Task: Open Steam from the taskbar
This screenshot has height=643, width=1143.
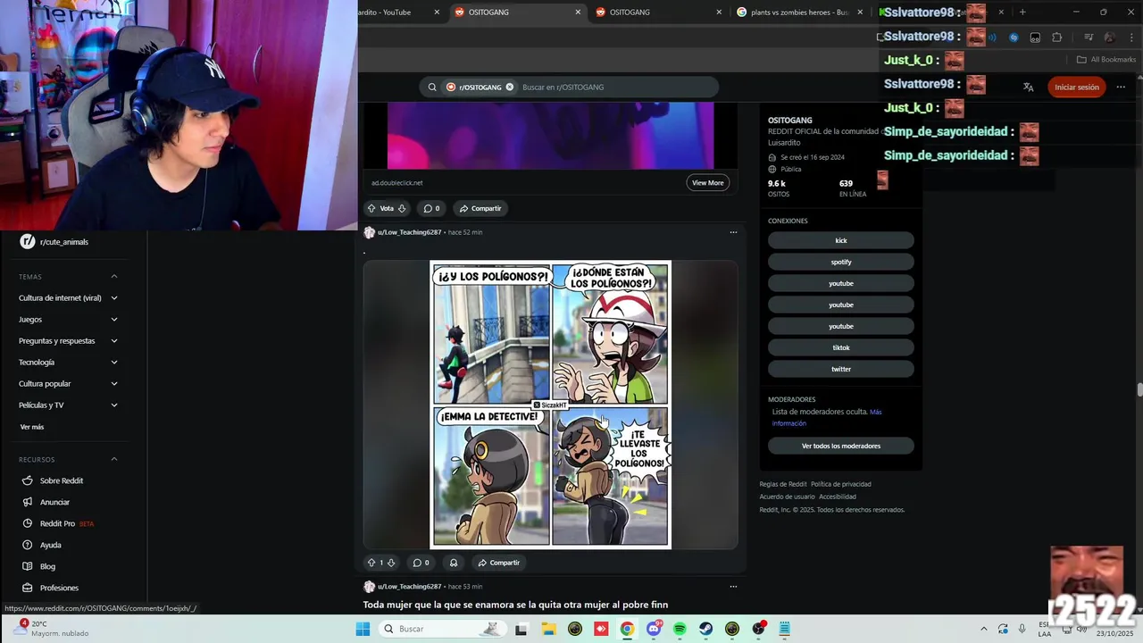Action: click(x=705, y=629)
